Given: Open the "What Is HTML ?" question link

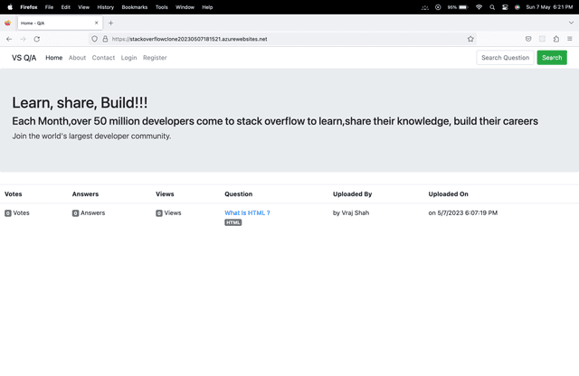Looking at the screenshot, I should click(247, 213).
